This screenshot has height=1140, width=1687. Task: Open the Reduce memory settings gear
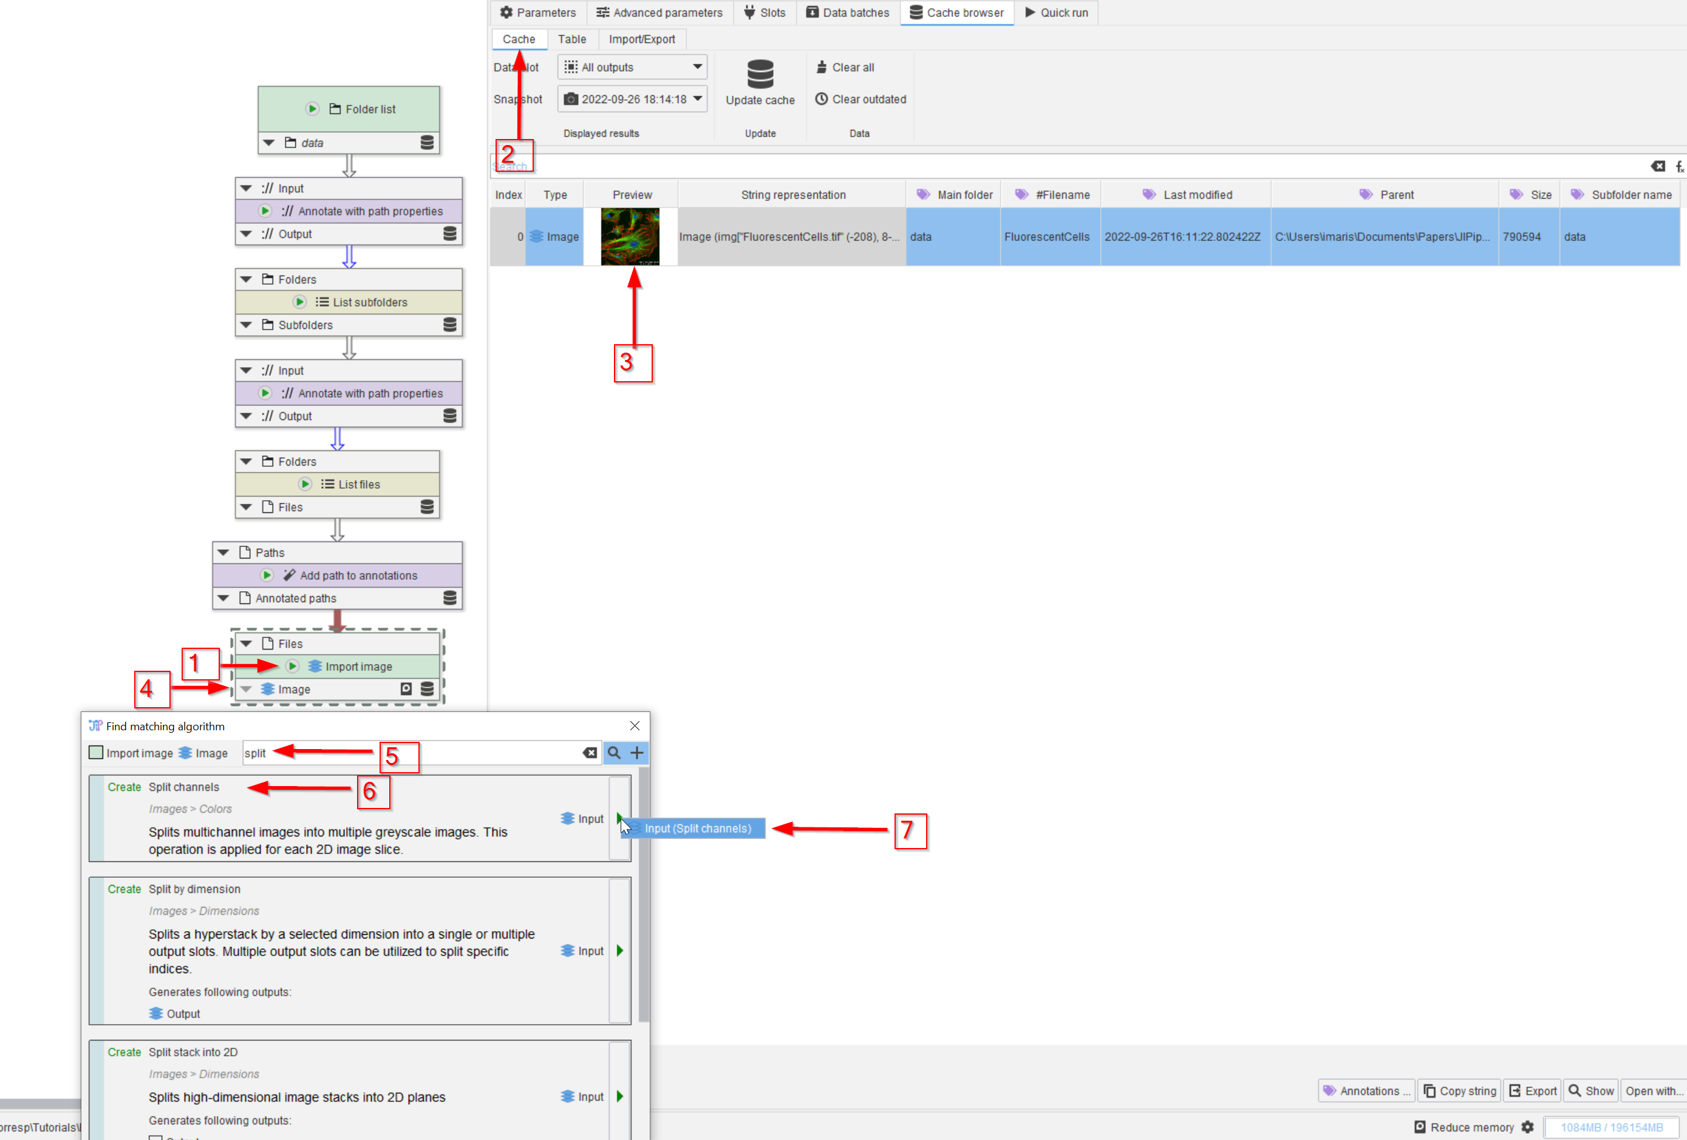click(x=1528, y=1127)
